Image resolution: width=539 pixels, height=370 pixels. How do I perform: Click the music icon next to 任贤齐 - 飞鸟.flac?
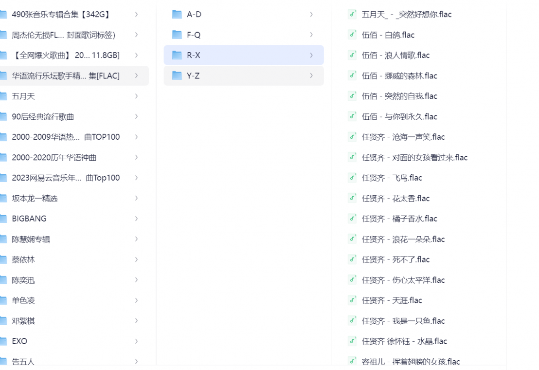click(352, 178)
